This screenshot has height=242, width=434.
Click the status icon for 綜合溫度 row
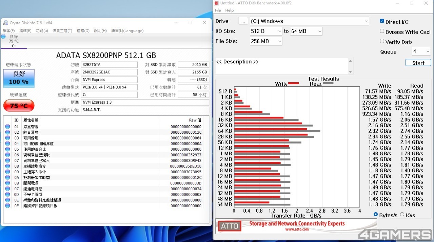(x=7, y=132)
